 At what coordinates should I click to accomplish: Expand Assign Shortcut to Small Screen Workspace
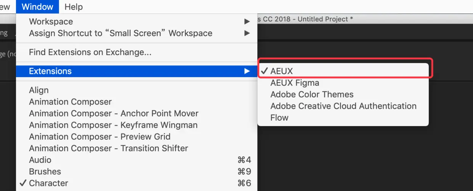121,33
